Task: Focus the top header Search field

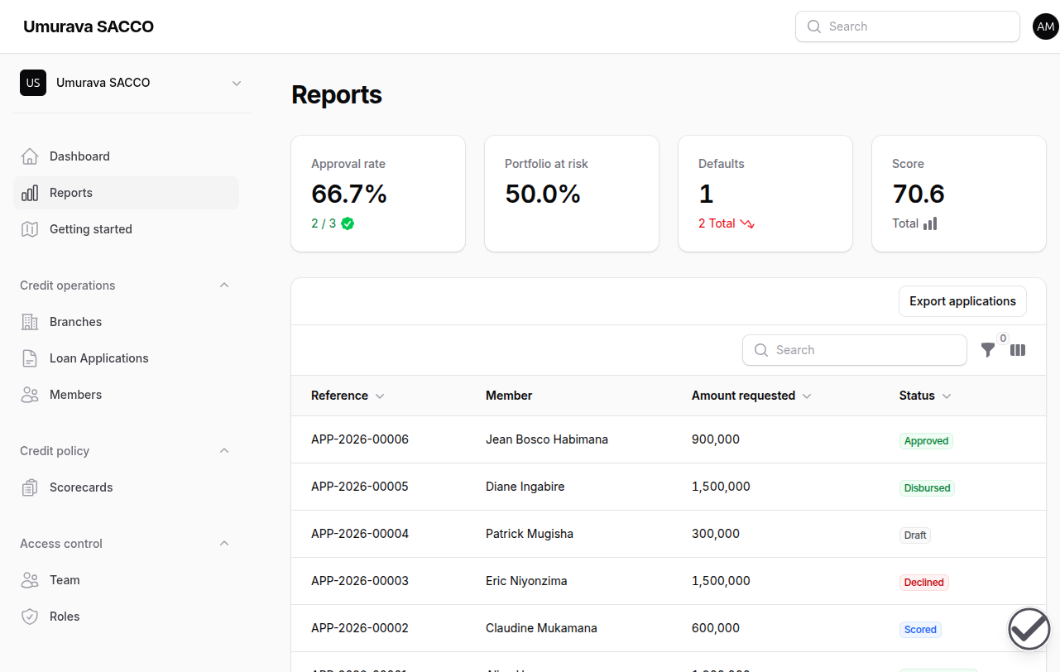Action: [908, 26]
